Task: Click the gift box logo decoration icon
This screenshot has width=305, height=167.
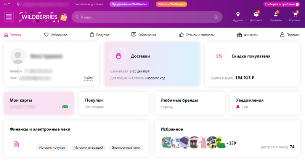Action: click(x=63, y=17)
